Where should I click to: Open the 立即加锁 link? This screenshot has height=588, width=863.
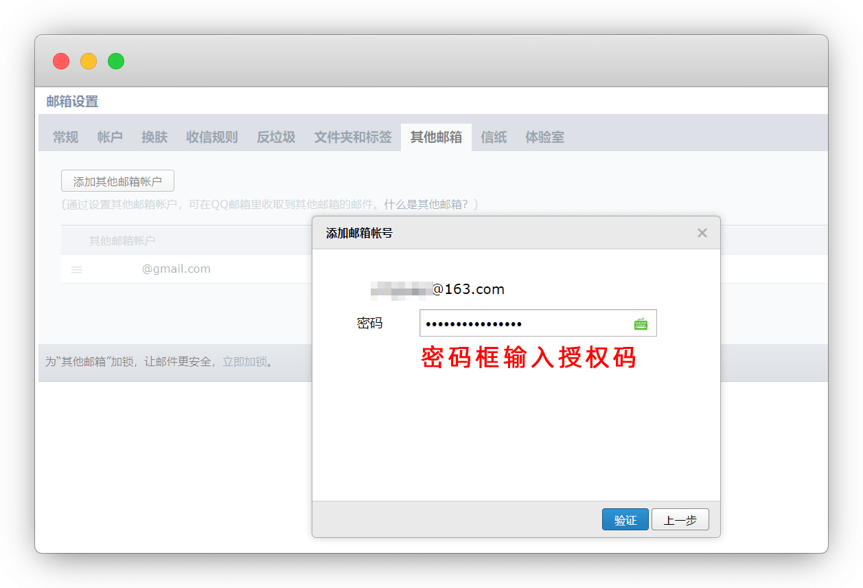244,362
